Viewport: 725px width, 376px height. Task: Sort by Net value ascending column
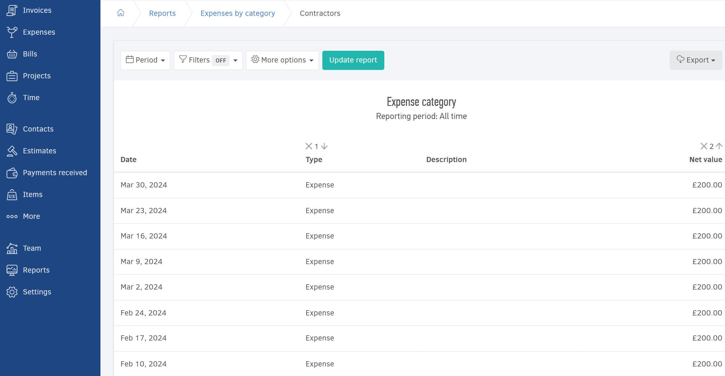[x=721, y=146]
